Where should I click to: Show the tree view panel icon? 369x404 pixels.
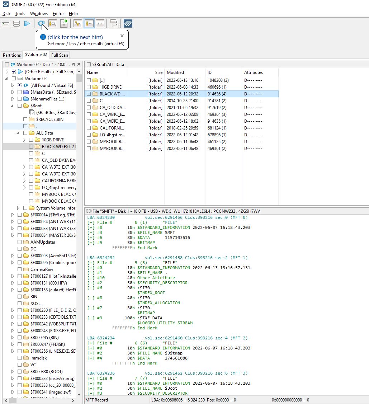tap(77, 24)
